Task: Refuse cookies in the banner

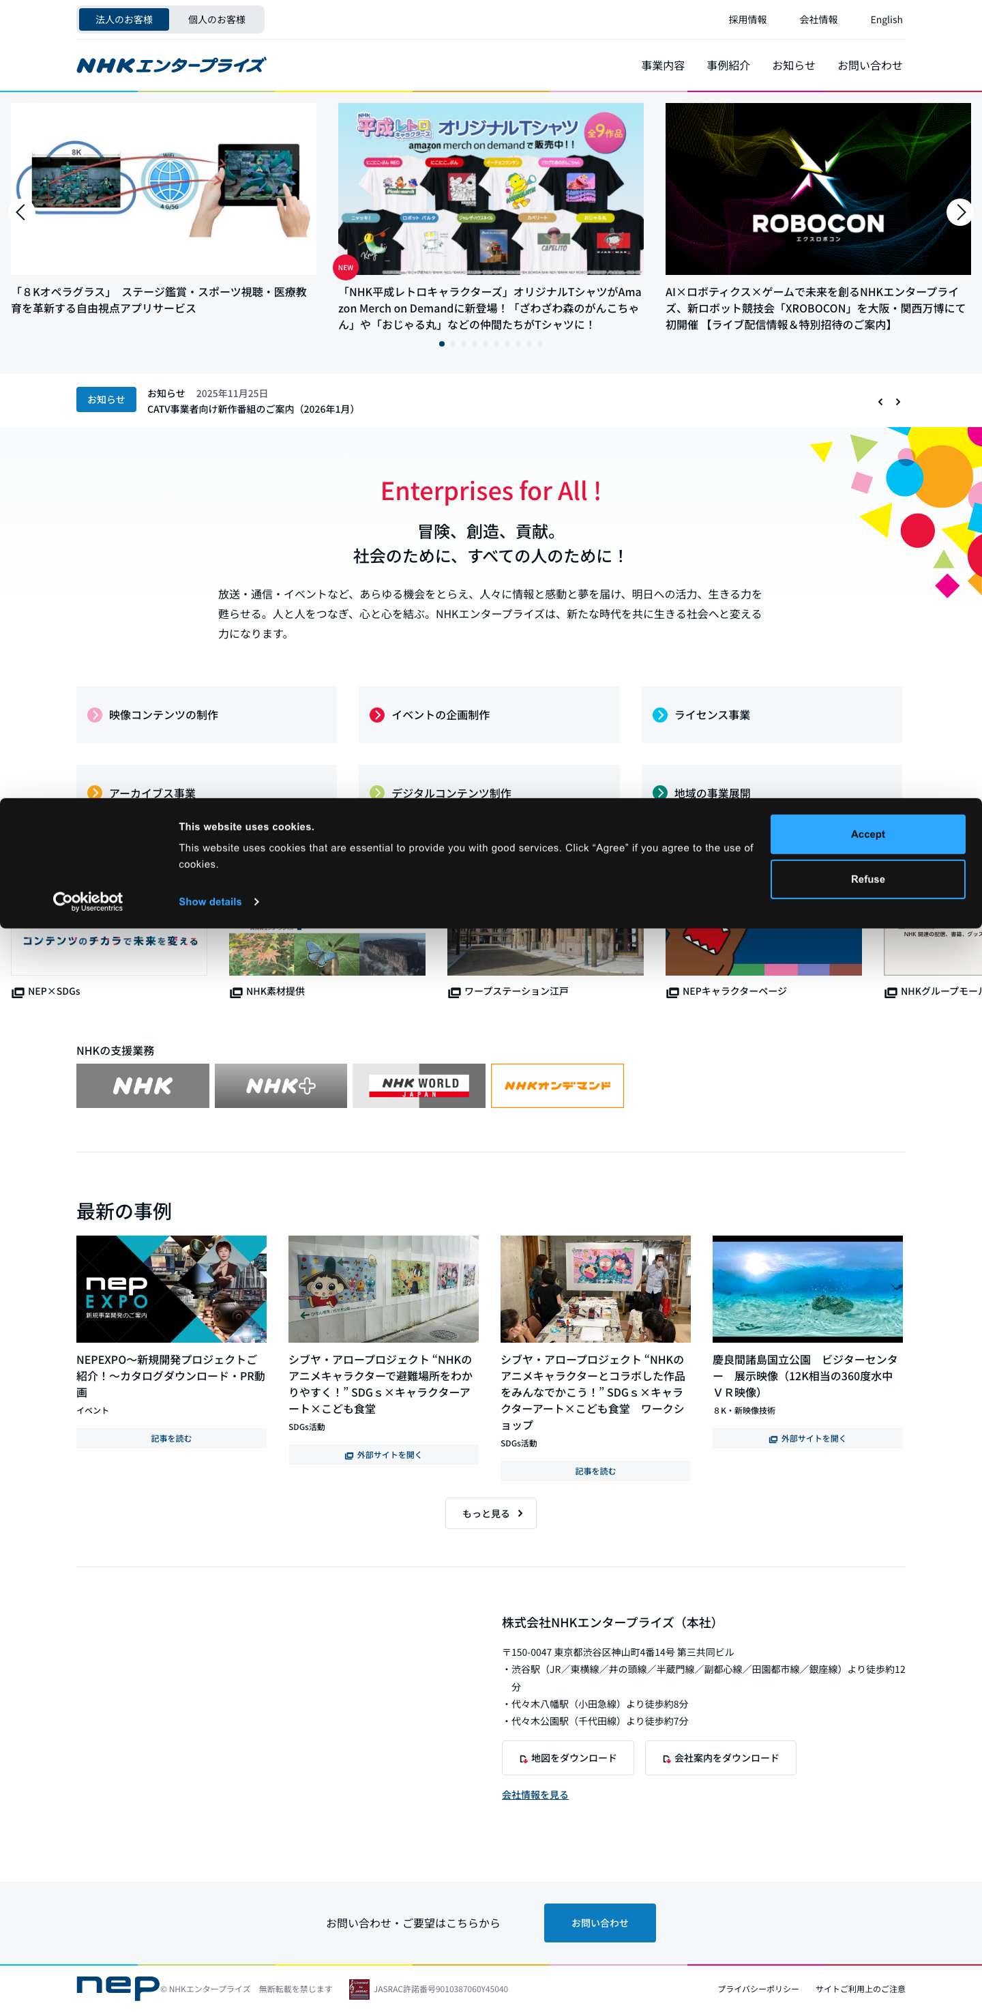Action: pyautogui.click(x=867, y=879)
